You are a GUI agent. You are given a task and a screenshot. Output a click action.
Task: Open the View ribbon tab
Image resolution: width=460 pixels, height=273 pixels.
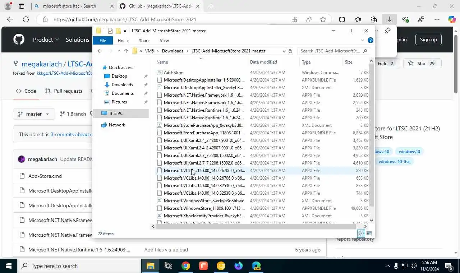[x=164, y=41]
